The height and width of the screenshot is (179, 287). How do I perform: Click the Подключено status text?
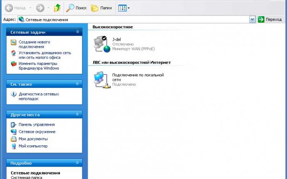tap(124, 85)
